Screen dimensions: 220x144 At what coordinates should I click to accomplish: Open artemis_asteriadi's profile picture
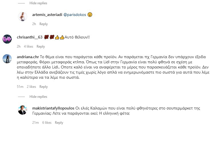[x=23, y=17]
